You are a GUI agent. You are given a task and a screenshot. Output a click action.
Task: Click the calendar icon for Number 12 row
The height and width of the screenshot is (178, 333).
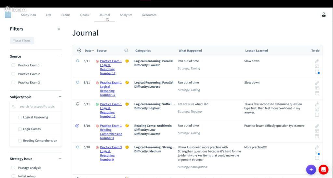pos(317,115)
